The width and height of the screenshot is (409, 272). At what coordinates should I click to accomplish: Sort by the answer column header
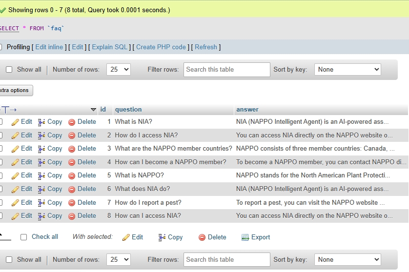coord(247,109)
